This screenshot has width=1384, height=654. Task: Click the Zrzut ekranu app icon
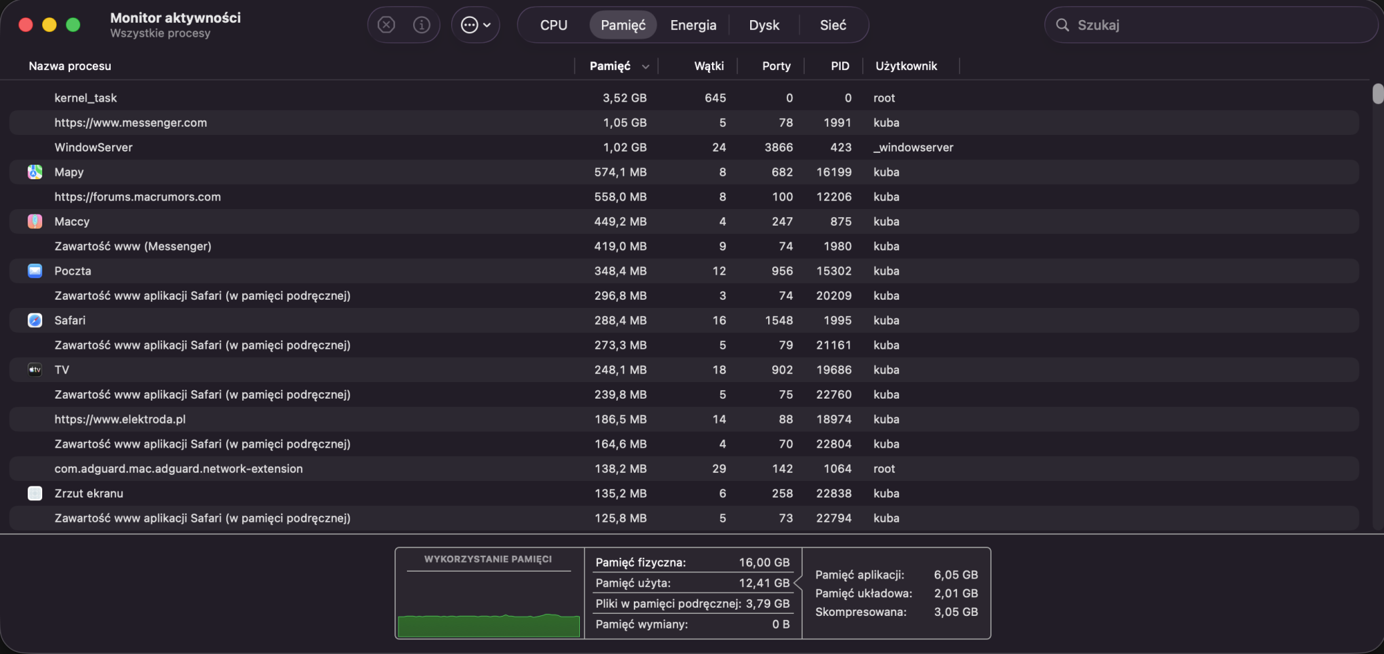pyautogui.click(x=35, y=493)
